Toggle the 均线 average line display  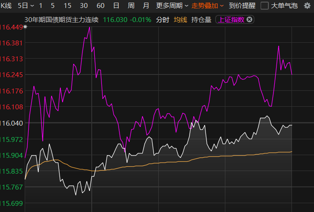(180, 19)
